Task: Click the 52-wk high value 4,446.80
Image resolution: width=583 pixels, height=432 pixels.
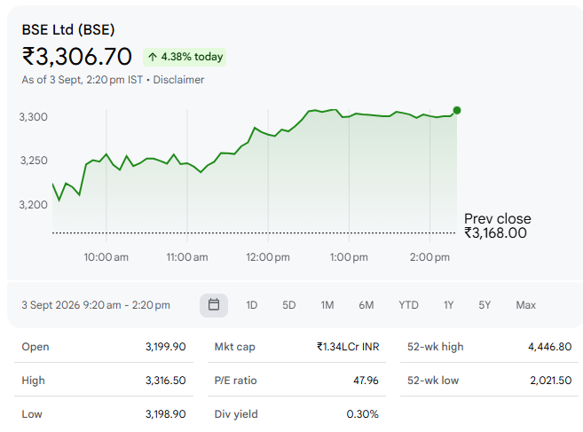Action: point(550,347)
